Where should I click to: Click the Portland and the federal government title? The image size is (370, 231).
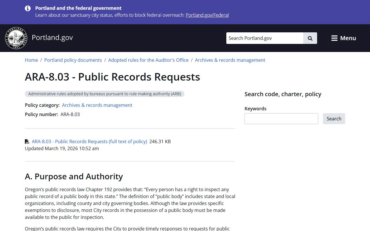tap(78, 8)
